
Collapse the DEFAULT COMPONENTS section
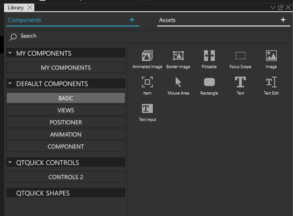point(10,84)
